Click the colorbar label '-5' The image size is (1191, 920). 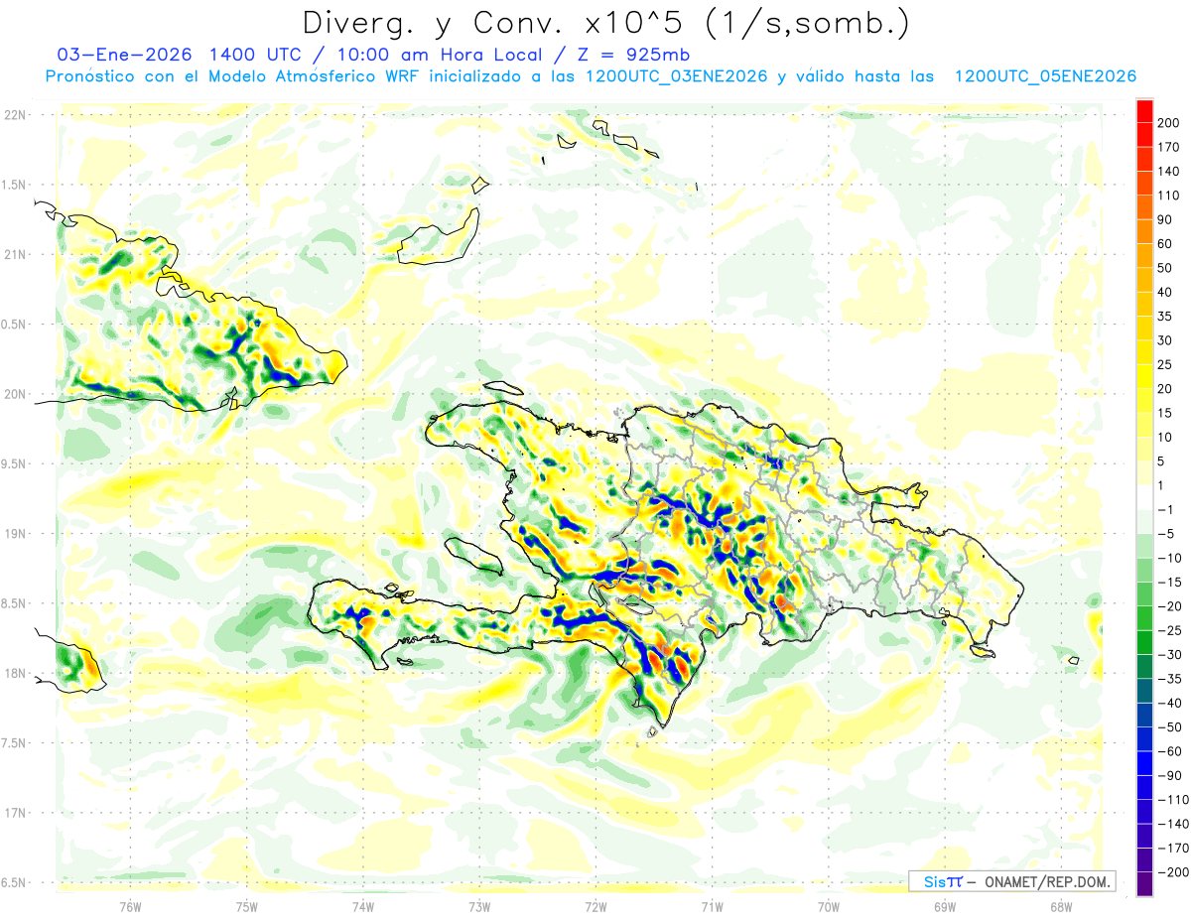click(x=1167, y=534)
